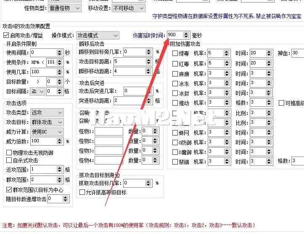Click 禁锢 时间 stepper arrows
Screen dimensions: 304x234
click(x=269, y=162)
